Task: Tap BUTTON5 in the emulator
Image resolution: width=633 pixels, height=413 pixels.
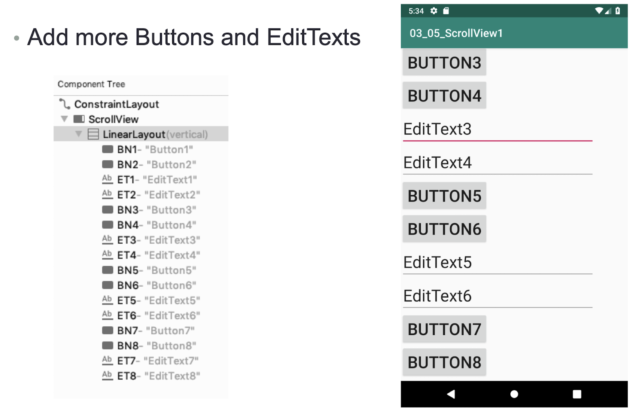Action: [444, 196]
